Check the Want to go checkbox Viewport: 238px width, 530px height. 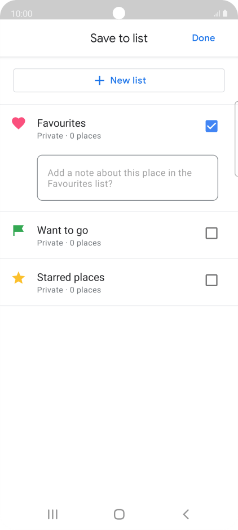click(211, 233)
